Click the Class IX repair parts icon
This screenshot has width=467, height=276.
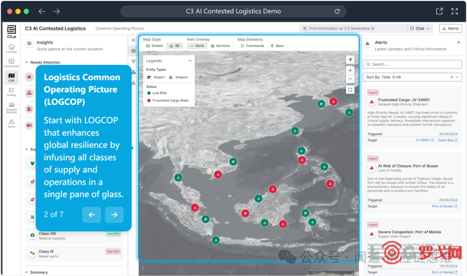tap(32, 253)
